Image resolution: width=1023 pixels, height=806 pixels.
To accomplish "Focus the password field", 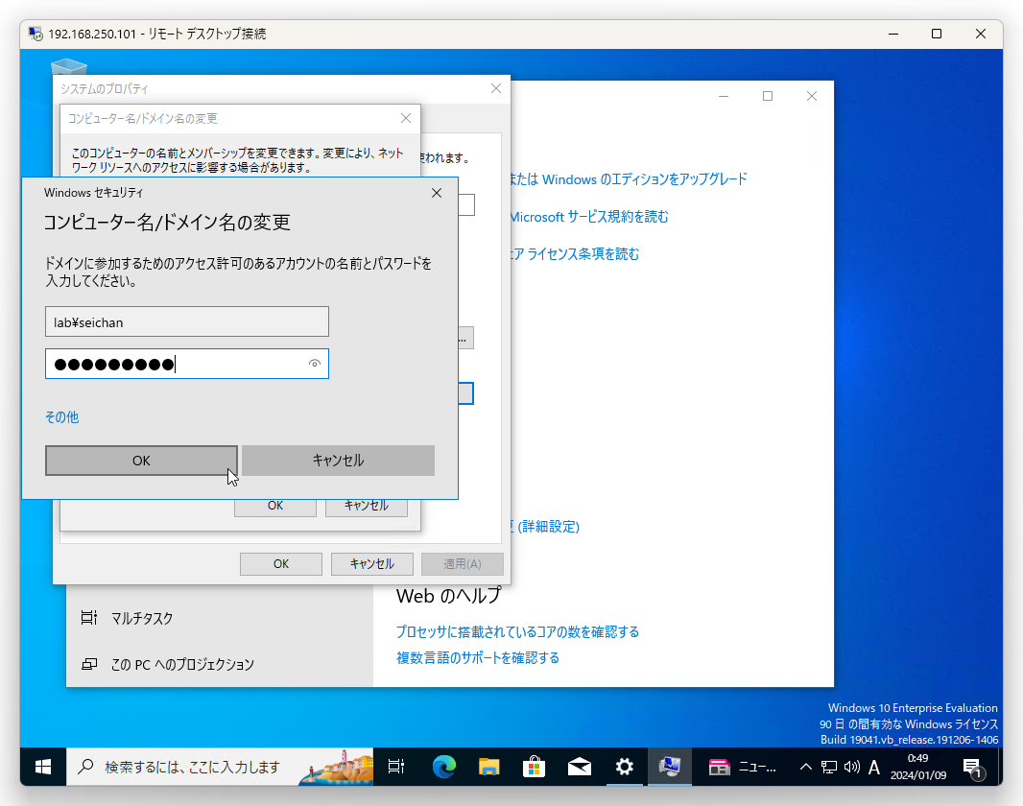I will coord(186,364).
